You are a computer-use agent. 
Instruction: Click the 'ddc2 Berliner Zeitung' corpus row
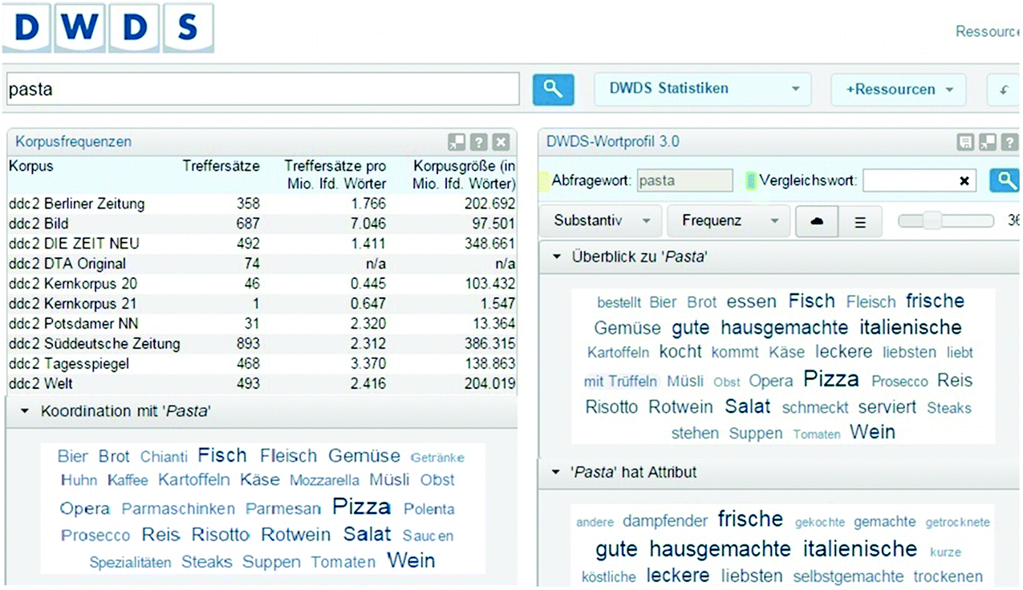tap(262, 204)
